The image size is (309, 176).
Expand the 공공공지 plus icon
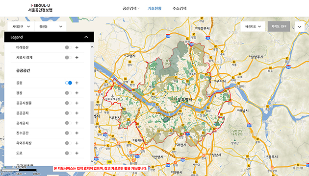tap(77, 113)
